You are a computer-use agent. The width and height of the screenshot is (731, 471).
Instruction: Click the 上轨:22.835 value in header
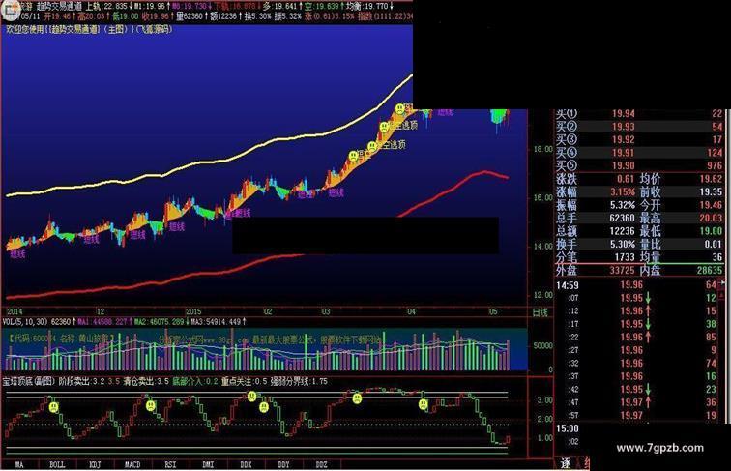(x=106, y=6)
